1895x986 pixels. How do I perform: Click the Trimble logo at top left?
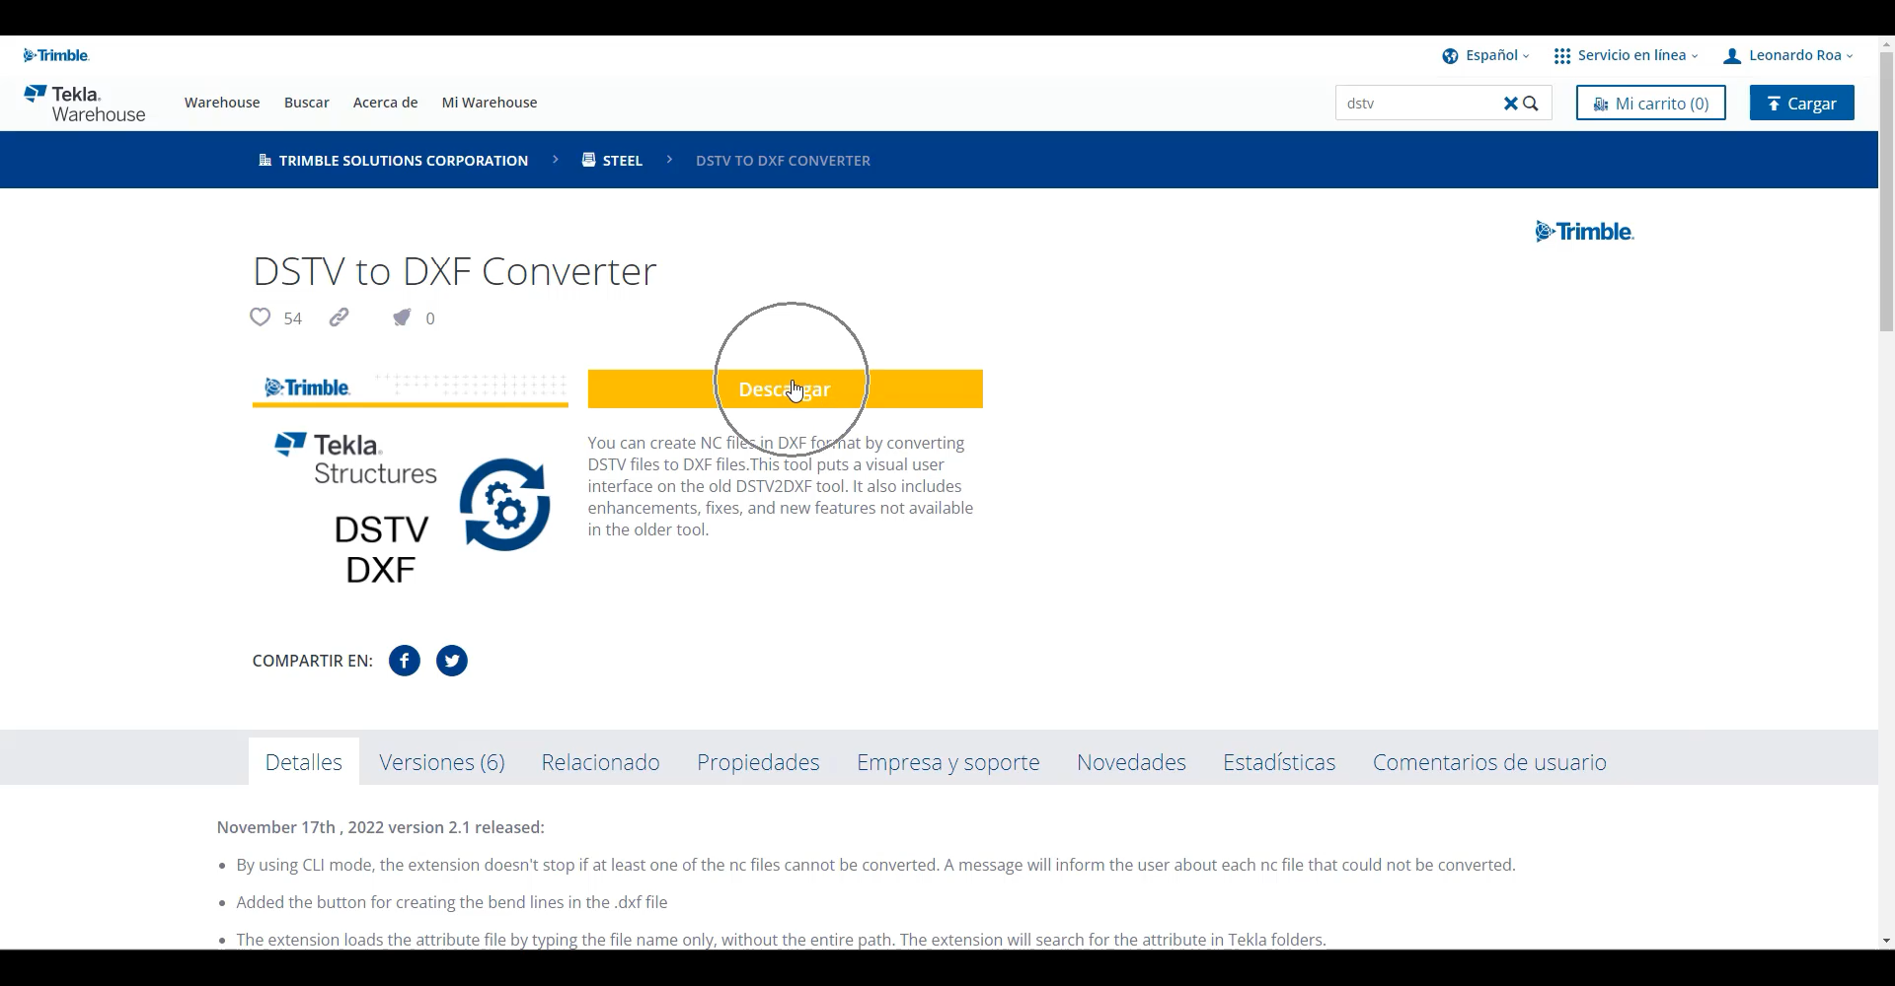56,55
